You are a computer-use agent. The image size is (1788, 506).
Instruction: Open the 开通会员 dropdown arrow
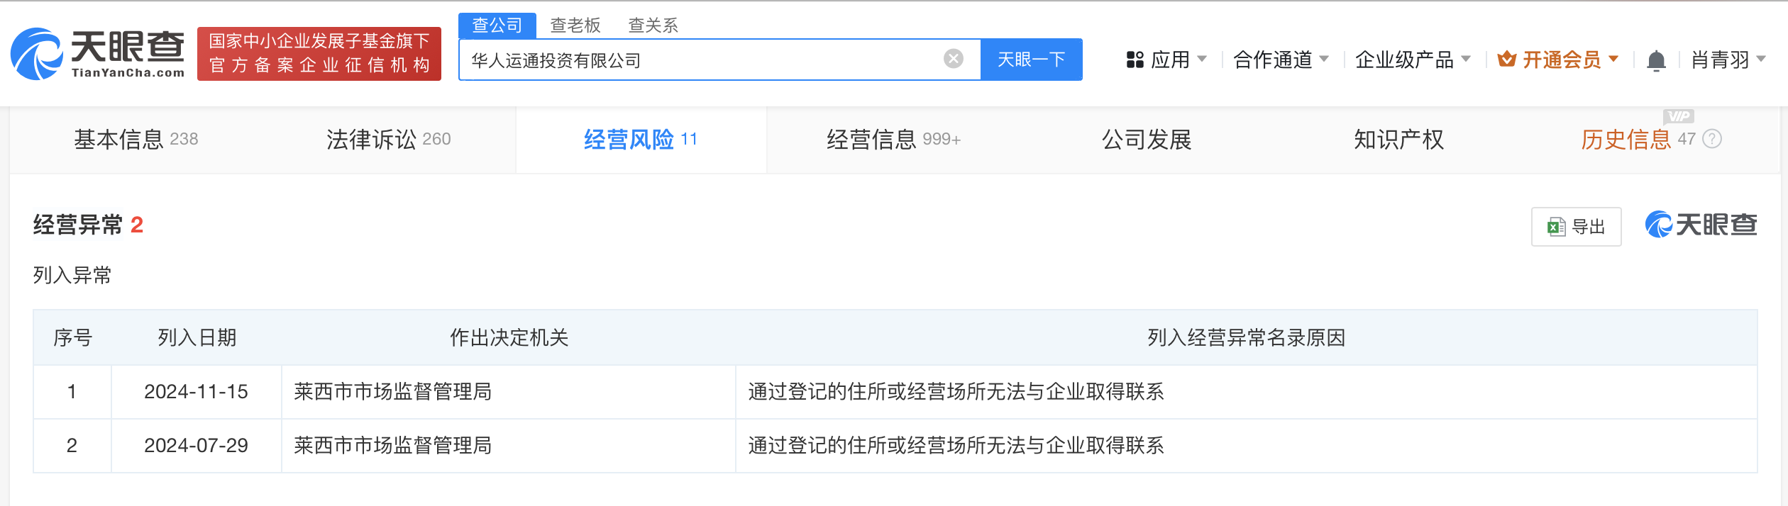1613,59
